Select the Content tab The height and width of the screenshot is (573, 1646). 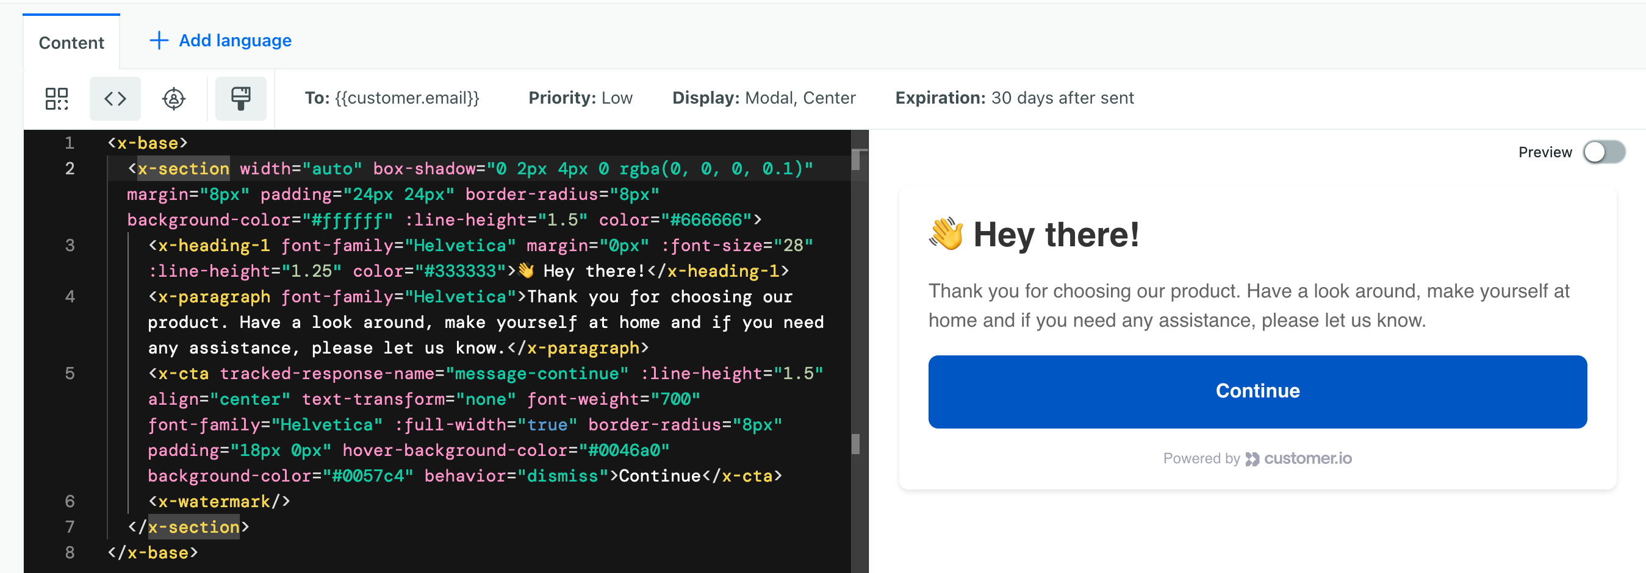click(71, 43)
